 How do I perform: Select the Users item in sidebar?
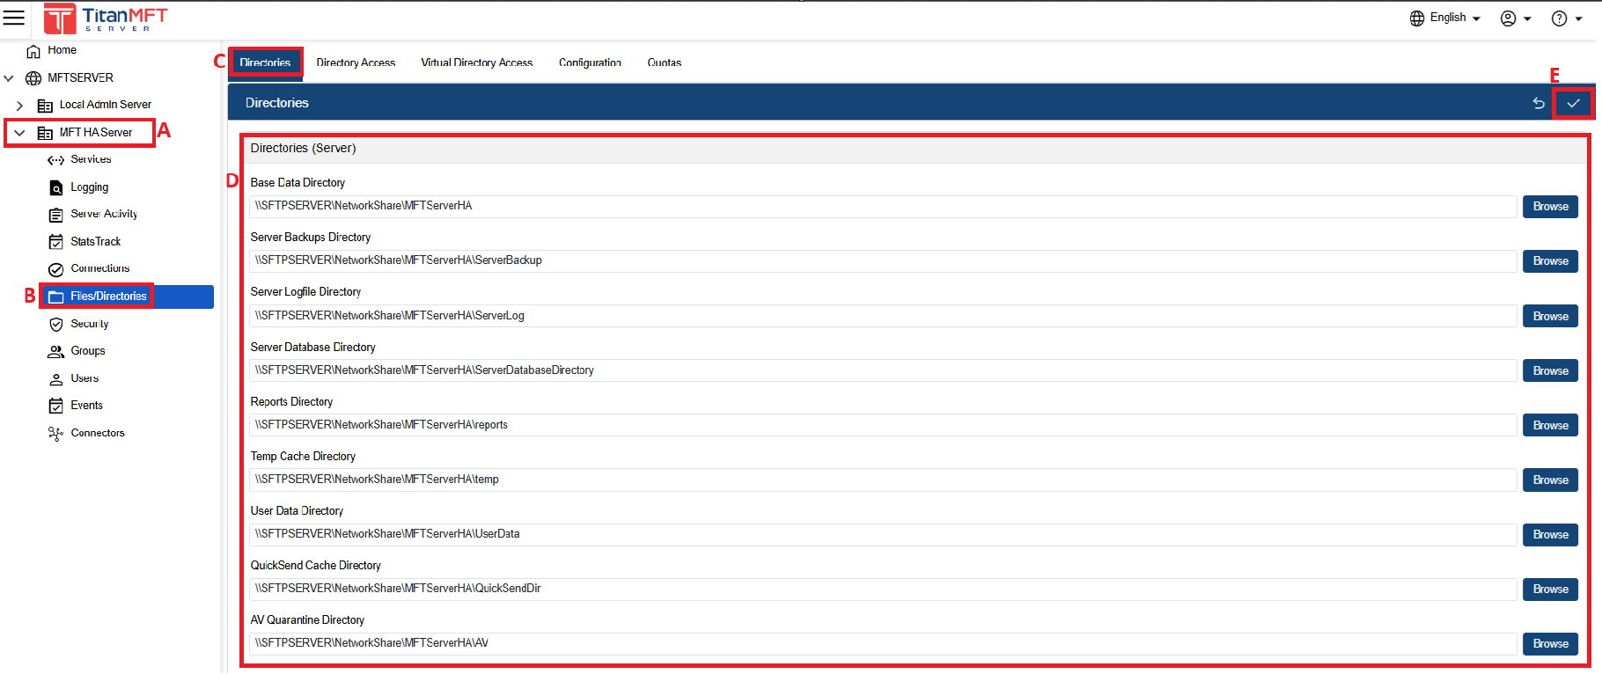pyautogui.click(x=85, y=378)
